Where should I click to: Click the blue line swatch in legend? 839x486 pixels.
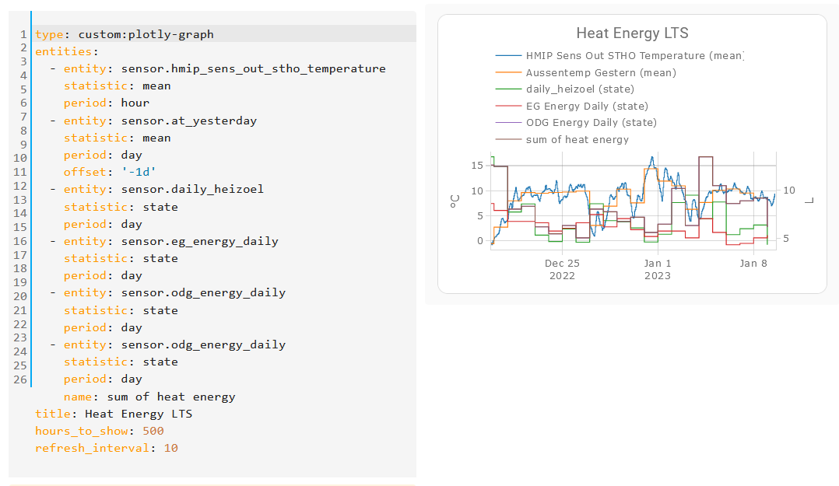[x=508, y=56]
